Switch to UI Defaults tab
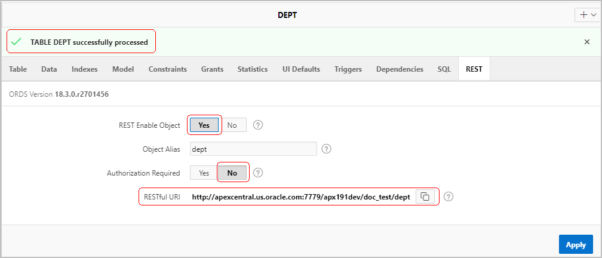Viewport: 602px width, 258px height. point(301,69)
